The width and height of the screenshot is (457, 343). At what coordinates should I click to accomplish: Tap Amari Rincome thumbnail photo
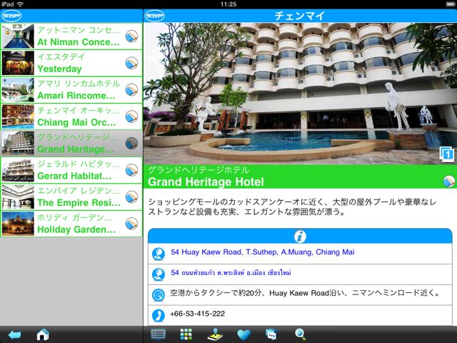coord(18,90)
